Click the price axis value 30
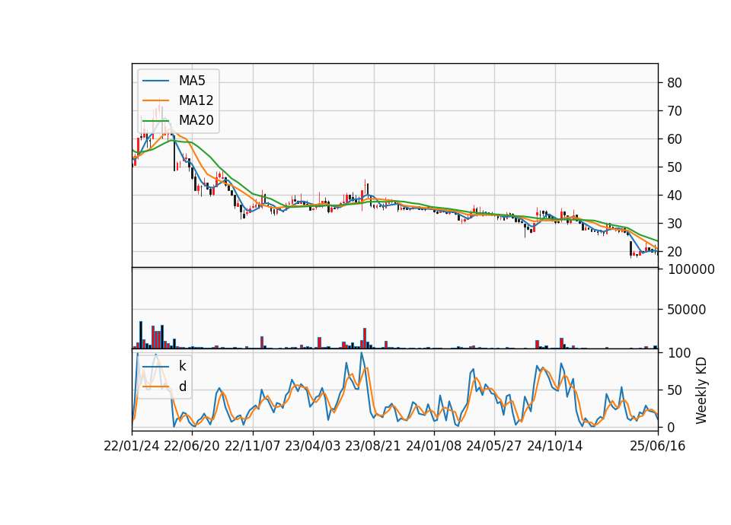731x525 pixels. click(x=675, y=224)
